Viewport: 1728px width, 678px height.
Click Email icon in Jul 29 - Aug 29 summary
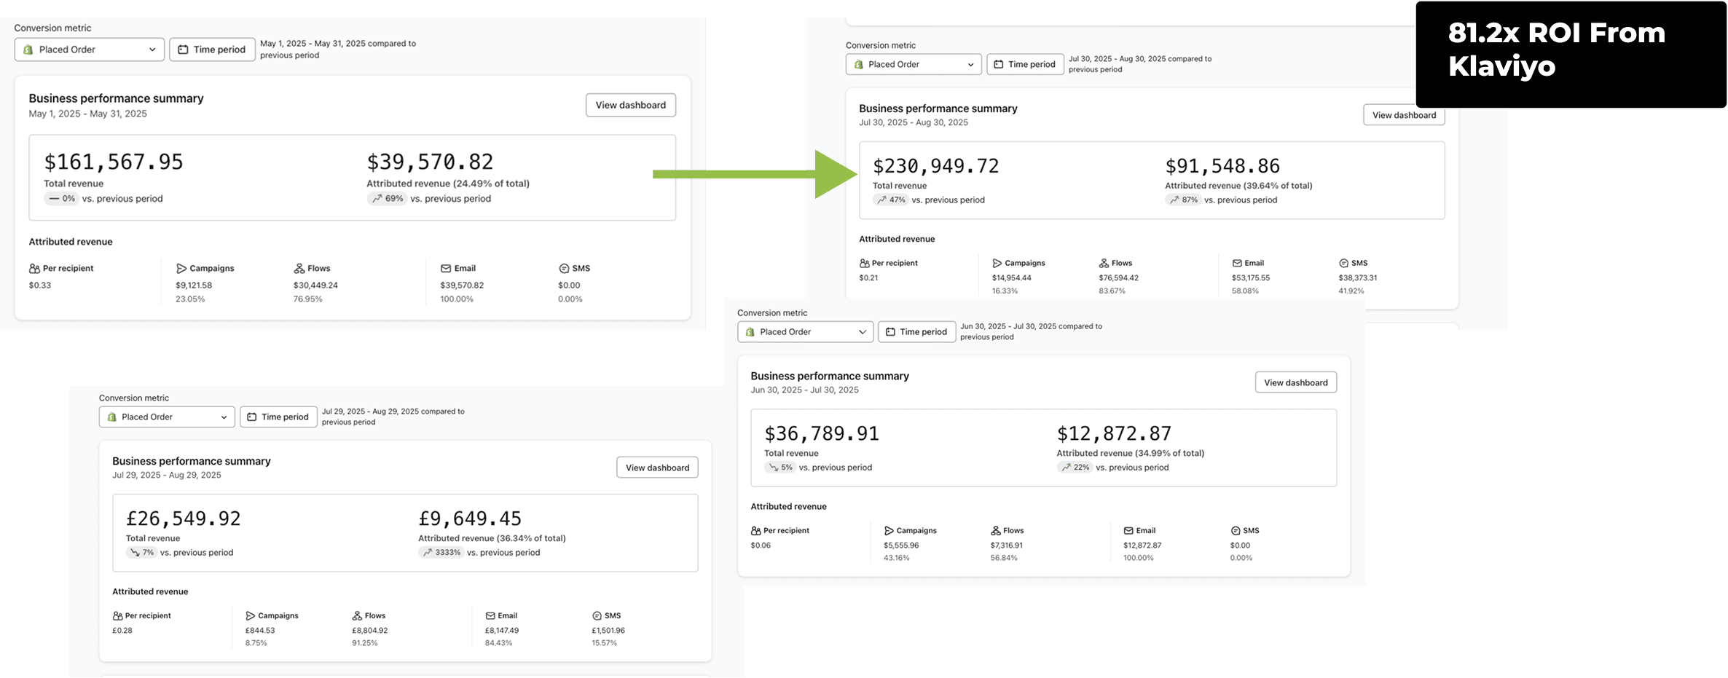tap(490, 616)
